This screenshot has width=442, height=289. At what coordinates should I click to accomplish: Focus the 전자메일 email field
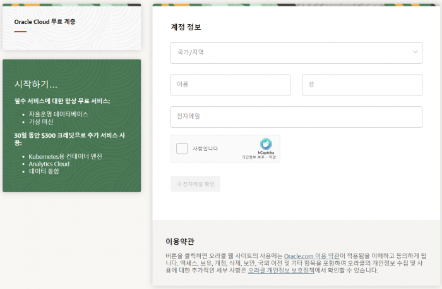tap(296, 117)
